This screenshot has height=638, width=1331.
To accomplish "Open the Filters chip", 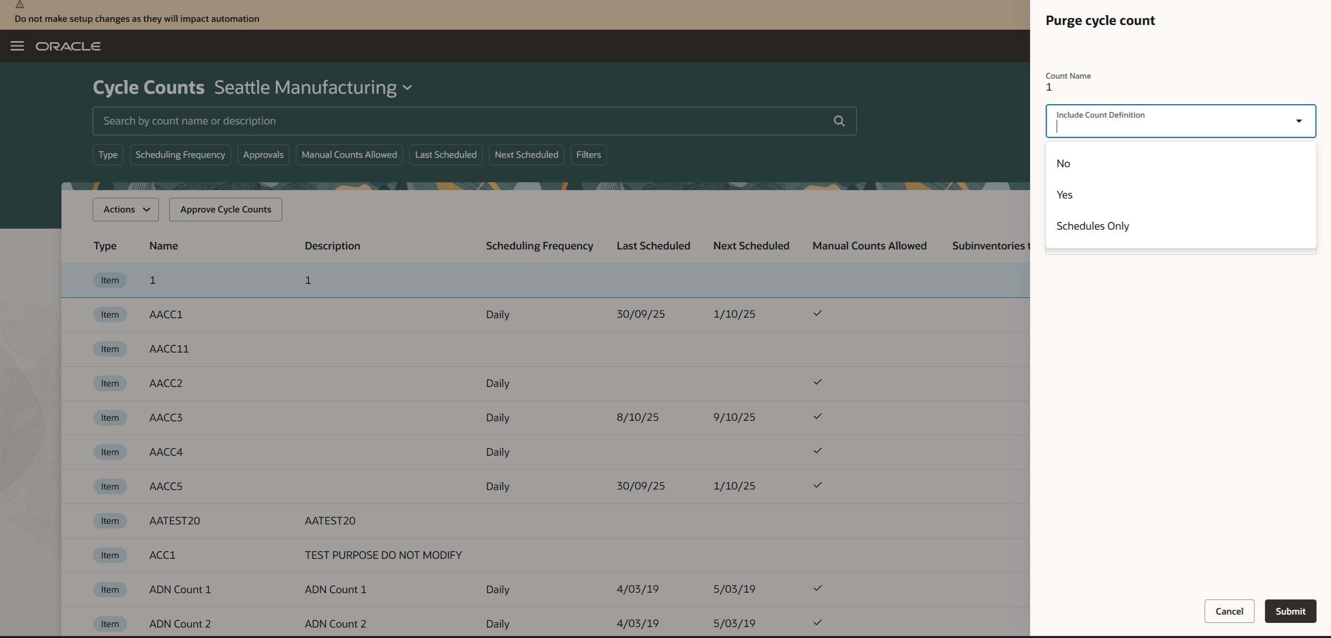I will click(x=588, y=154).
